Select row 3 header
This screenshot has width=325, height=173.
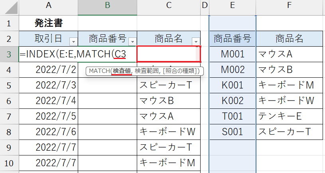(9, 54)
